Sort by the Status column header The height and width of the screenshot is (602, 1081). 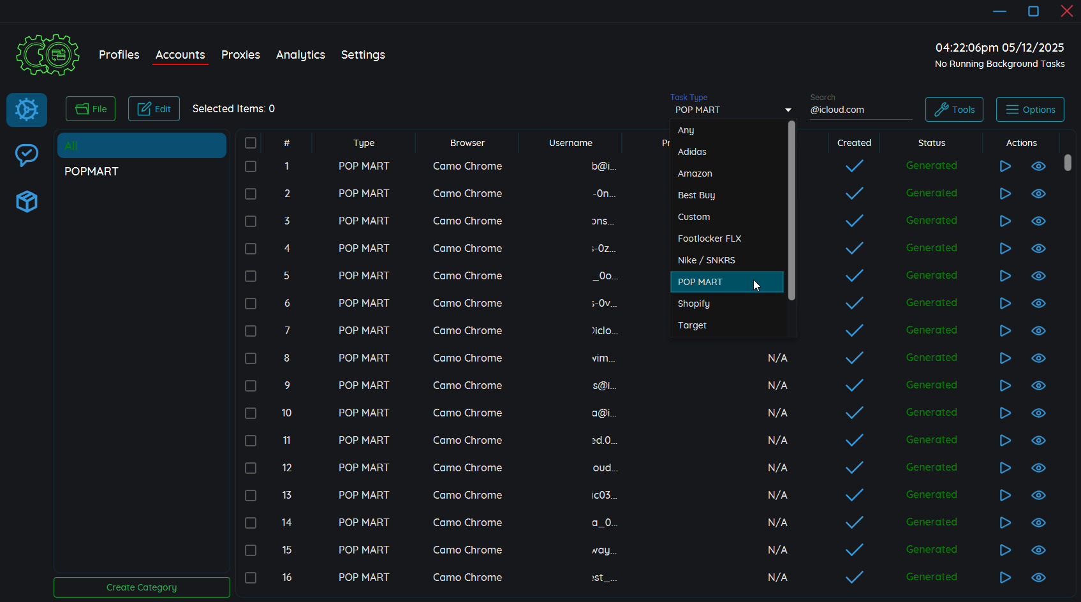click(931, 143)
